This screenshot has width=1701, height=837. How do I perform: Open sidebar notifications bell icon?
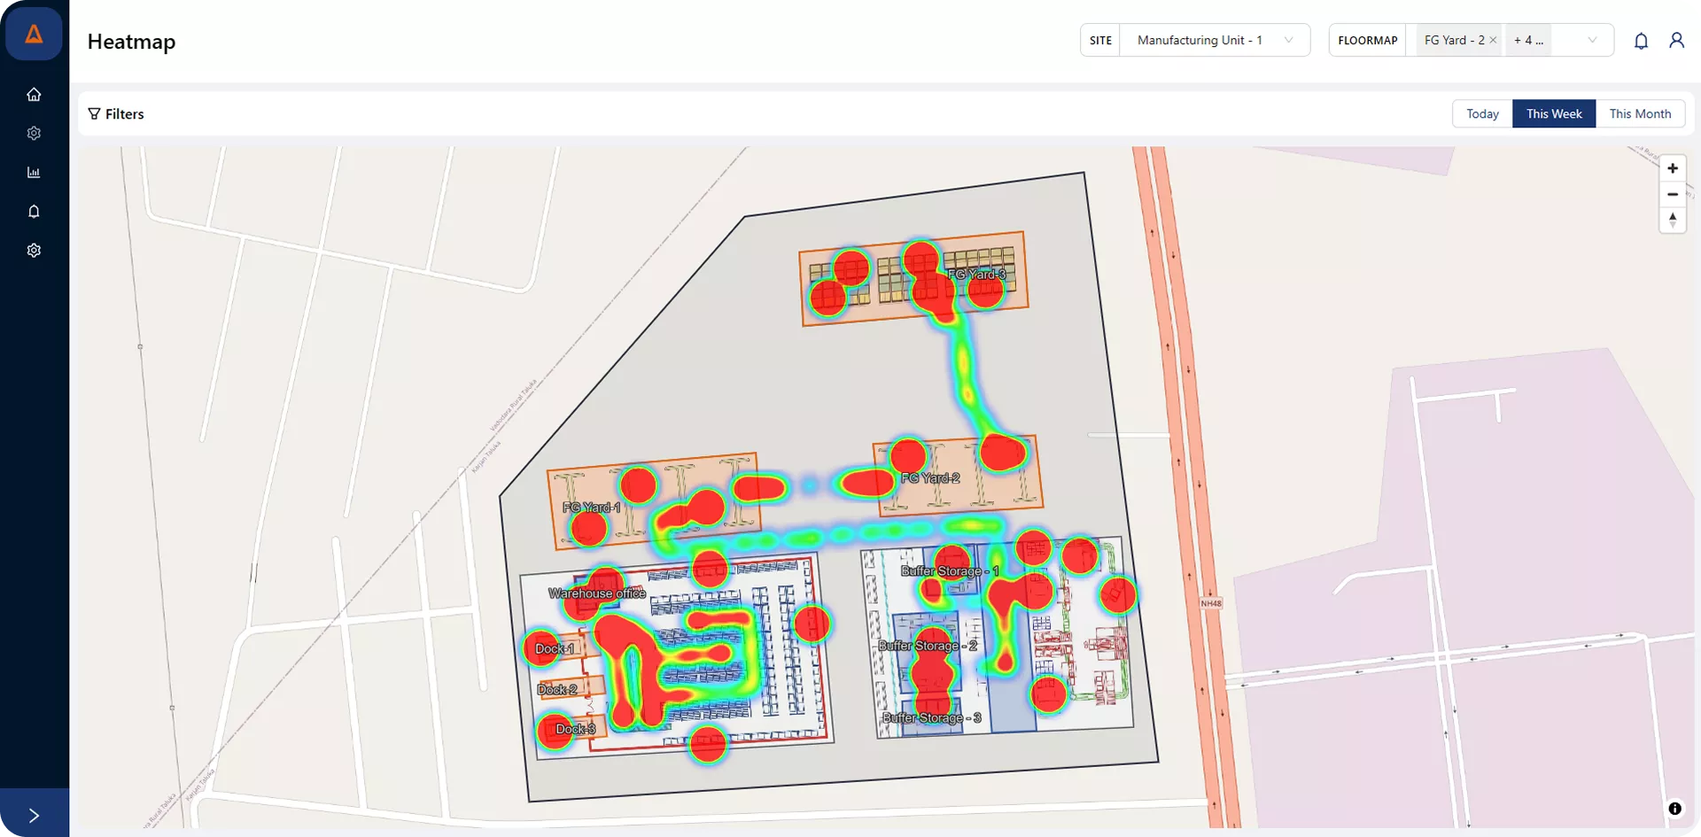[x=34, y=211]
